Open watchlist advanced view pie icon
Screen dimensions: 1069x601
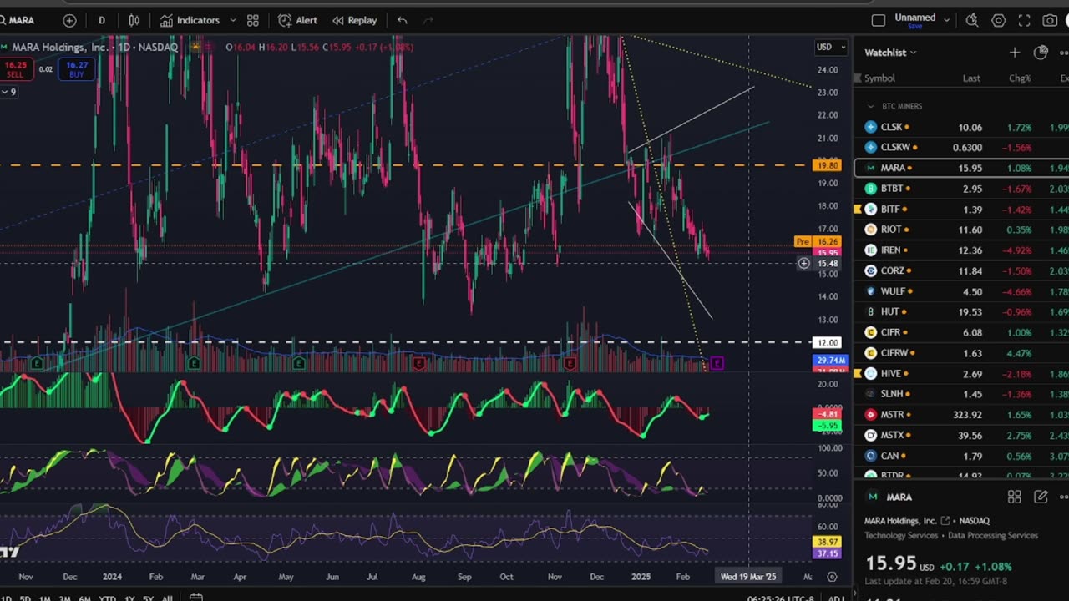pyautogui.click(x=1041, y=53)
